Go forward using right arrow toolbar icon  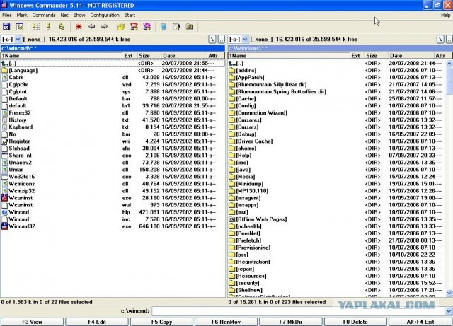[104, 27]
